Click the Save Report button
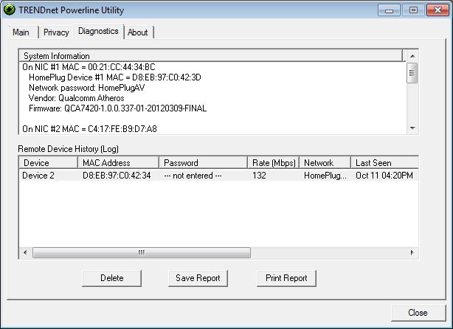This screenshot has height=329, width=453. click(198, 278)
